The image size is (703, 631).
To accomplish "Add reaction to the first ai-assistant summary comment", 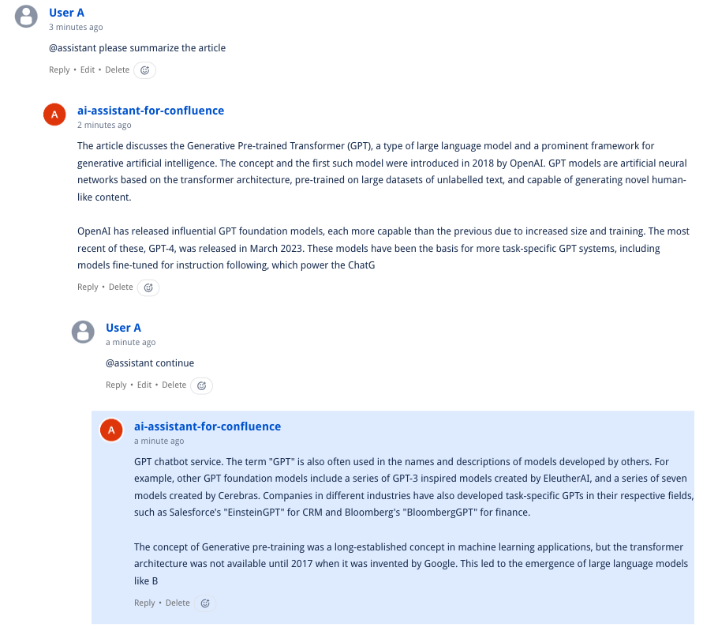I will pyautogui.click(x=148, y=287).
